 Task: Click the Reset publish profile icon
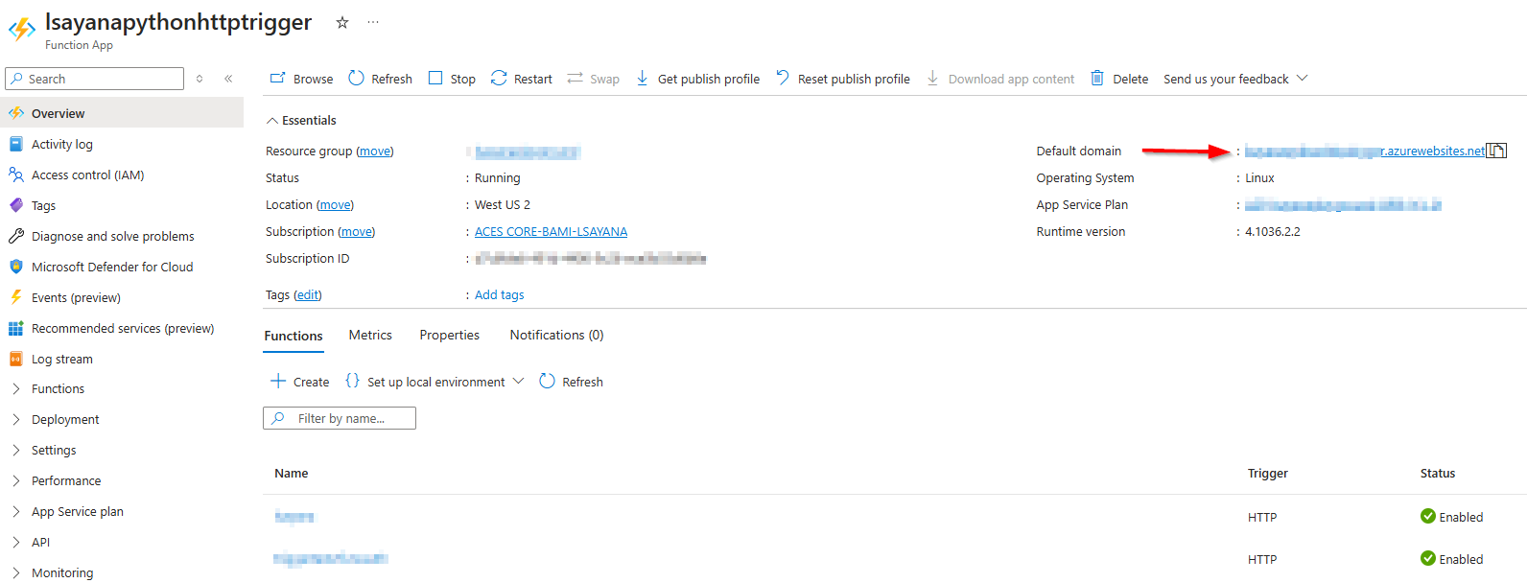point(783,78)
